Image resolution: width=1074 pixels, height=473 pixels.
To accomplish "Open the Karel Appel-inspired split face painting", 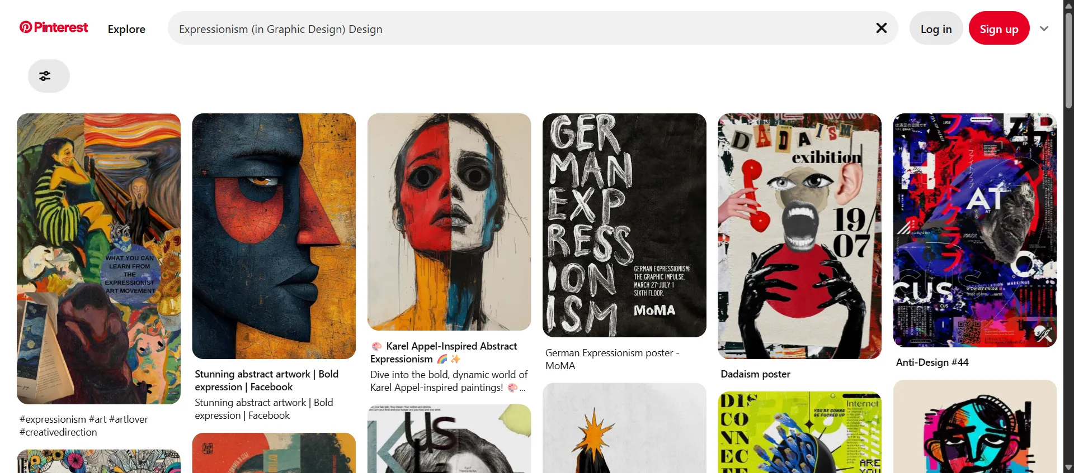I will pyautogui.click(x=449, y=222).
